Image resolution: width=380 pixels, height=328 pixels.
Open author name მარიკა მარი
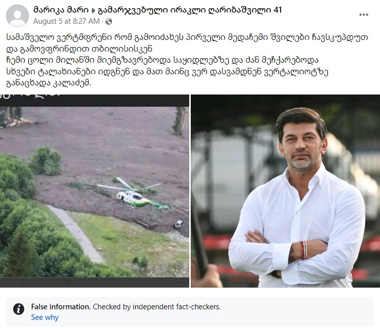click(x=61, y=10)
